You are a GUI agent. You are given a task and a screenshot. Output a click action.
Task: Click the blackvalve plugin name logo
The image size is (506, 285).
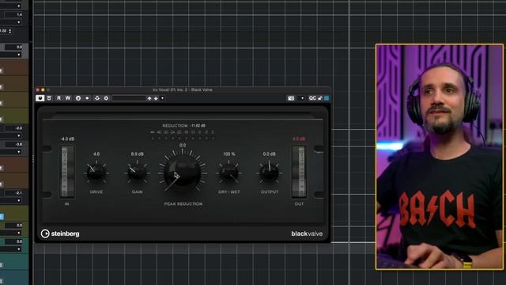click(x=307, y=234)
